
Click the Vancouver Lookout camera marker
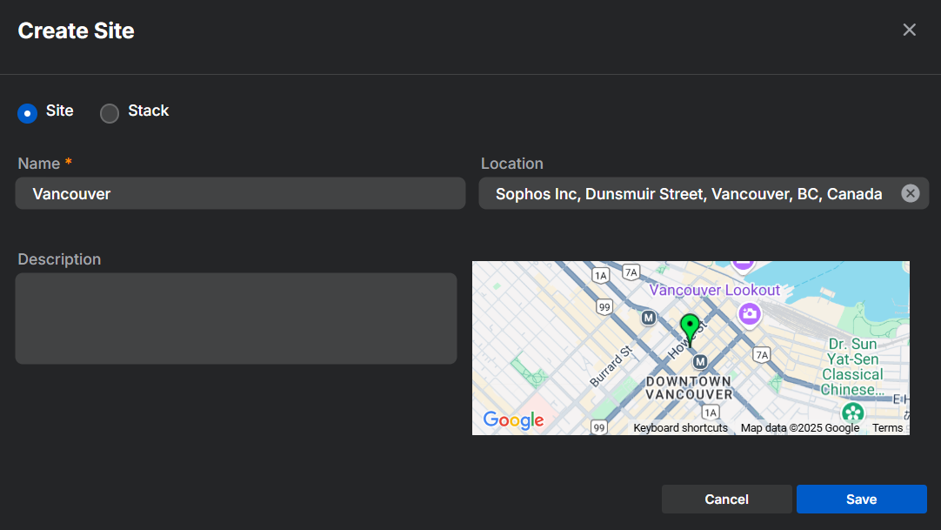pos(749,313)
